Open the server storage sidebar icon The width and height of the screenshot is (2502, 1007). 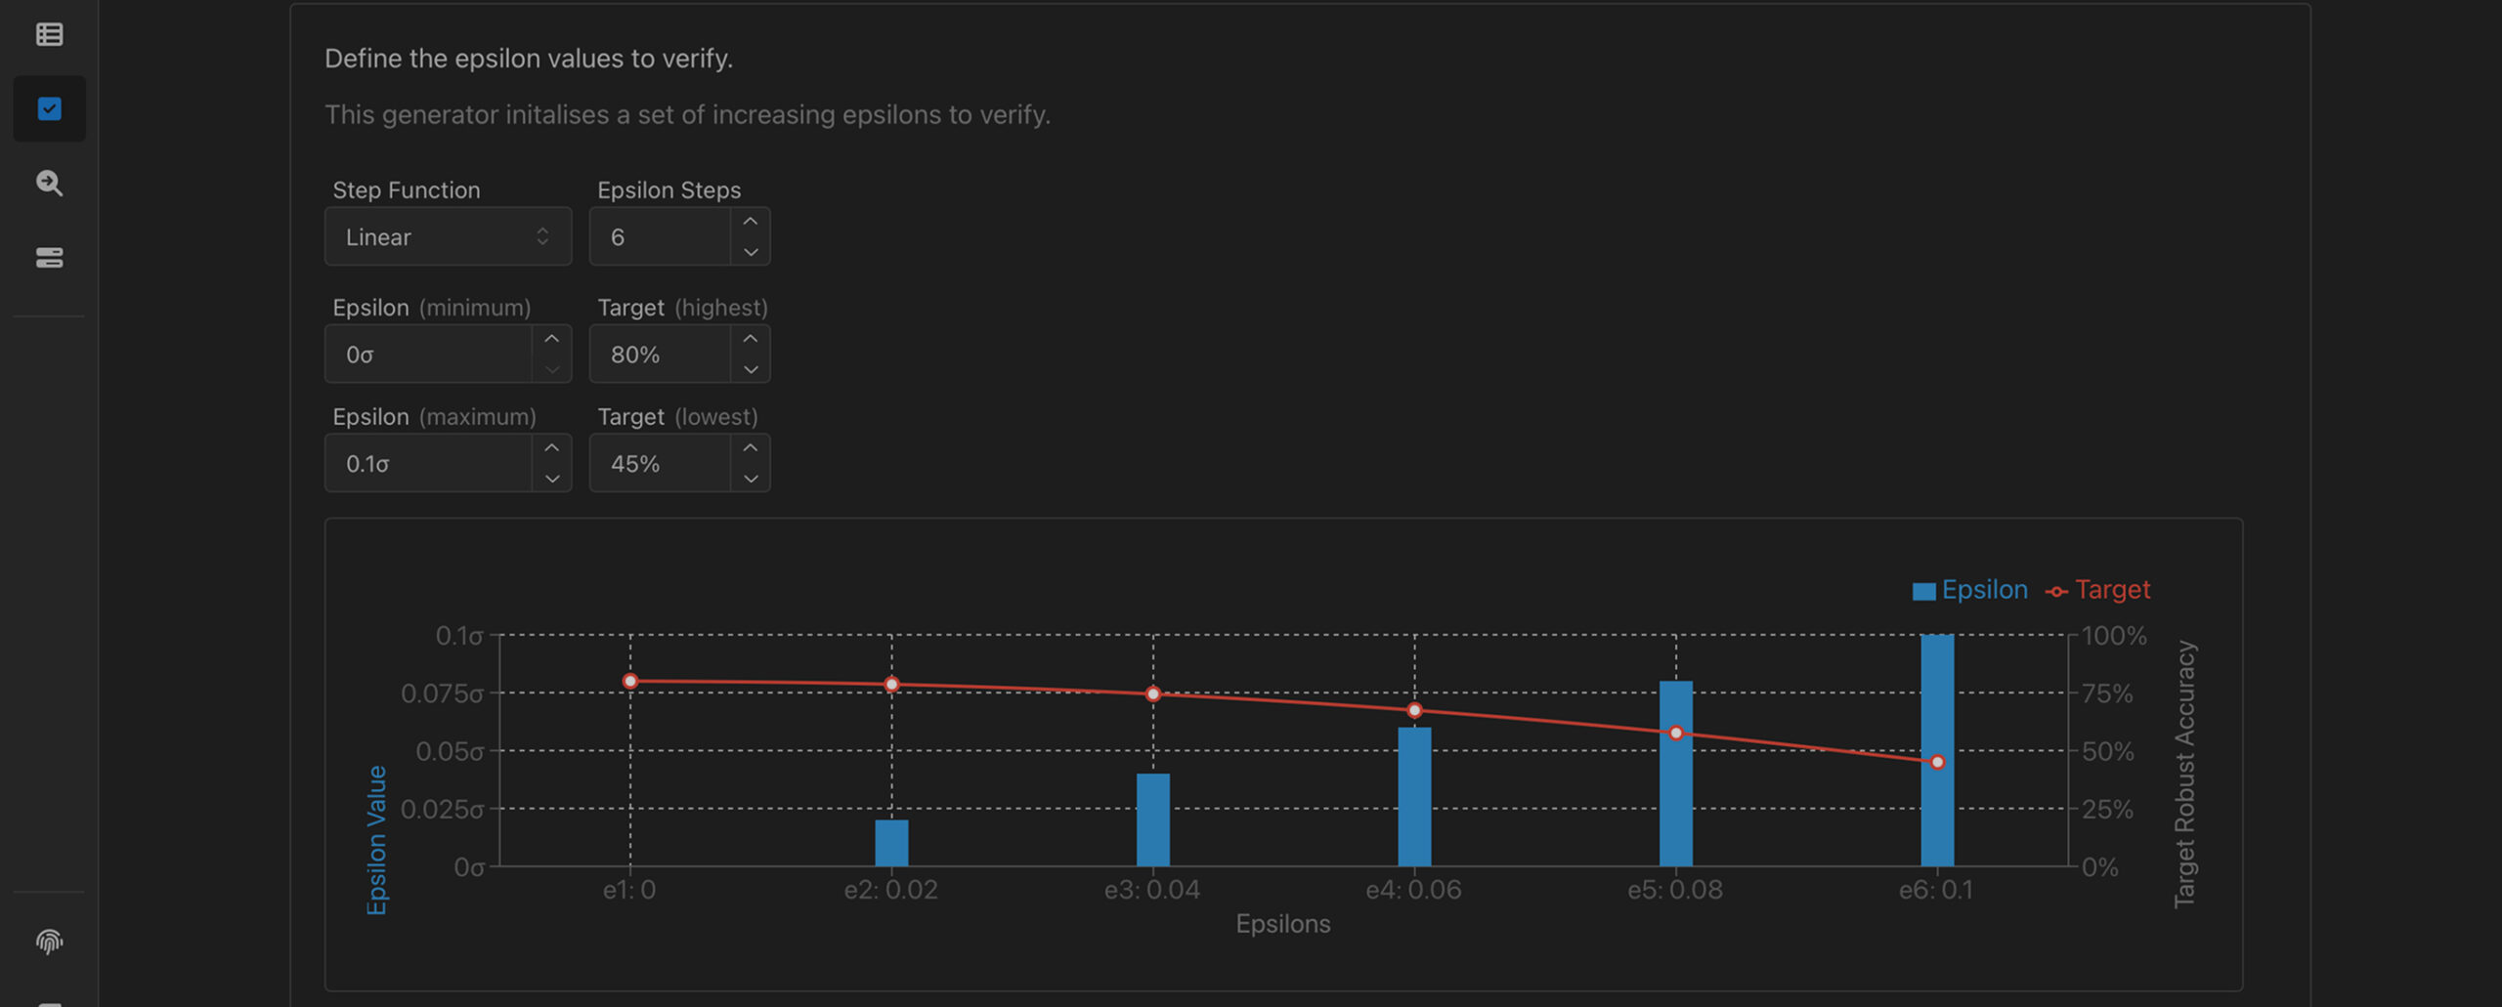click(49, 258)
